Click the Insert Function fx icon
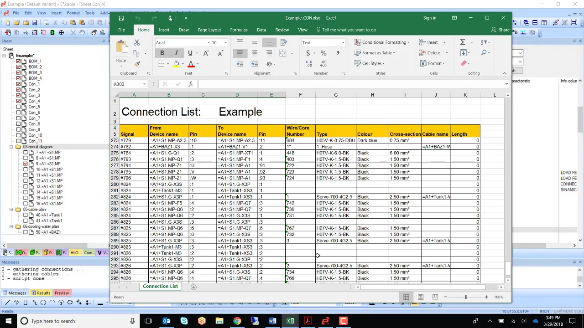 coord(190,84)
